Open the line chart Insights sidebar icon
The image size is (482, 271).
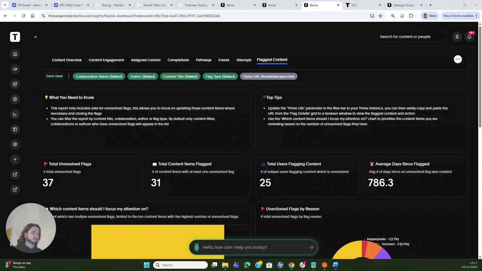click(x=15, y=114)
